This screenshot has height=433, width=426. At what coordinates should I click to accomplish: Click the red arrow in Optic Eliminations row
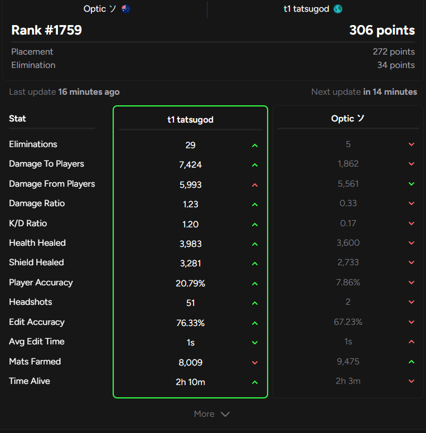click(x=412, y=144)
